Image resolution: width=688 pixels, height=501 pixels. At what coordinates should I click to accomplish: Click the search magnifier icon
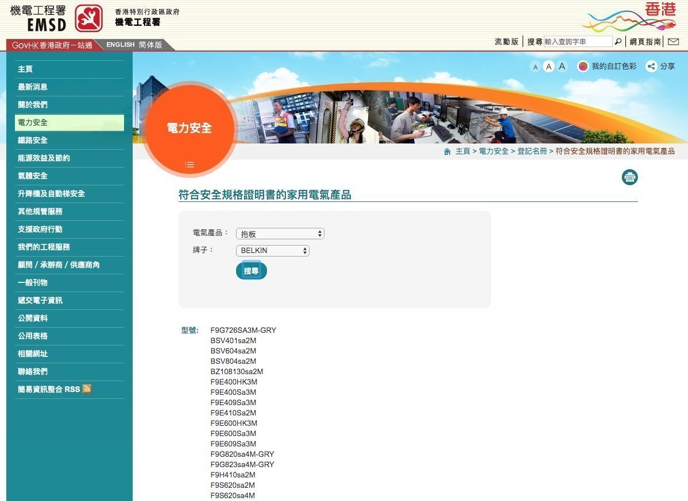click(619, 42)
